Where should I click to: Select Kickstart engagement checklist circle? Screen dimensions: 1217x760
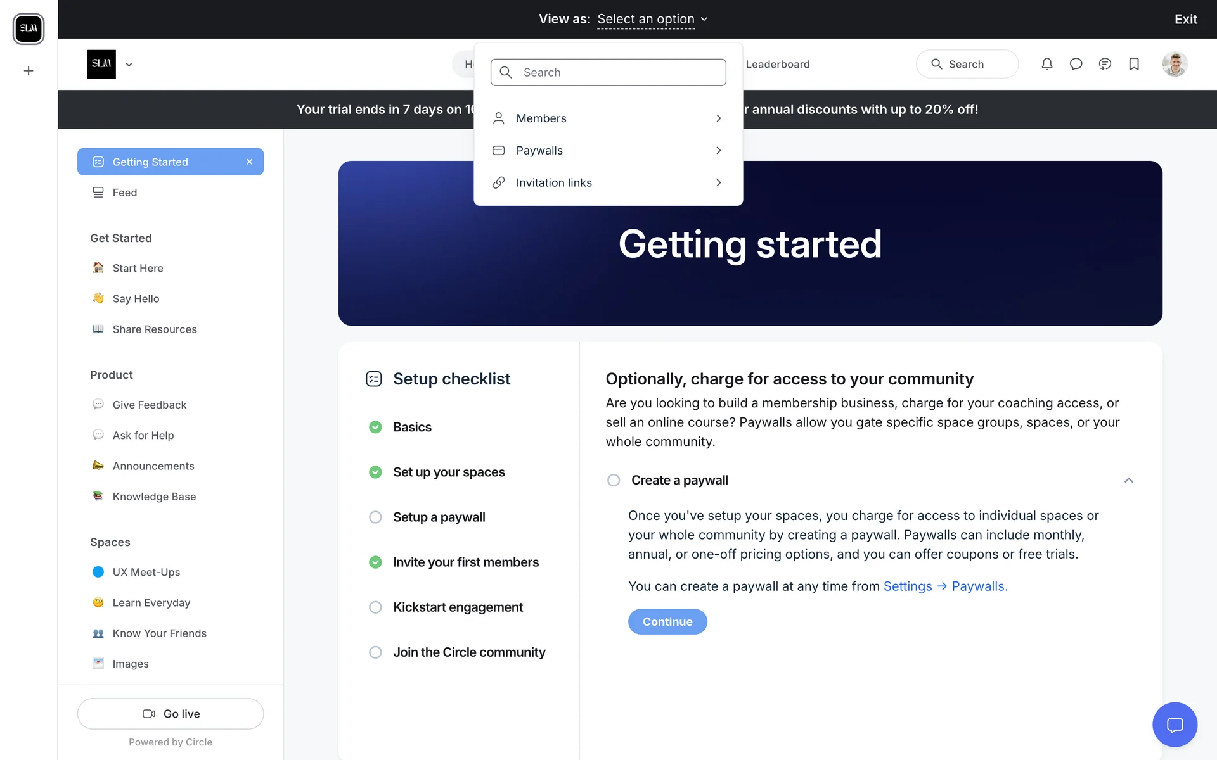pos(375,607)
